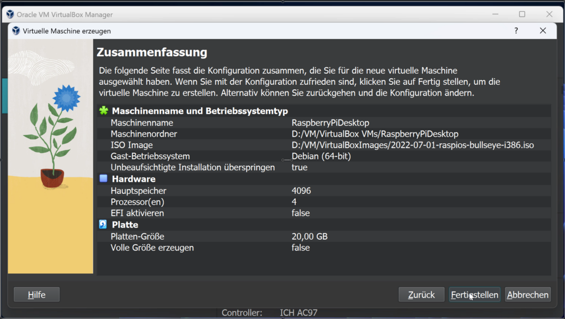
Task: Click the Hauptspeicher row label
Action: (138, 191)
